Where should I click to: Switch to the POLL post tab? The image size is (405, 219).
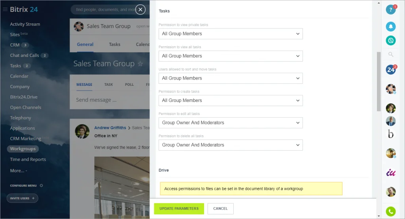[x=129, y=85]
